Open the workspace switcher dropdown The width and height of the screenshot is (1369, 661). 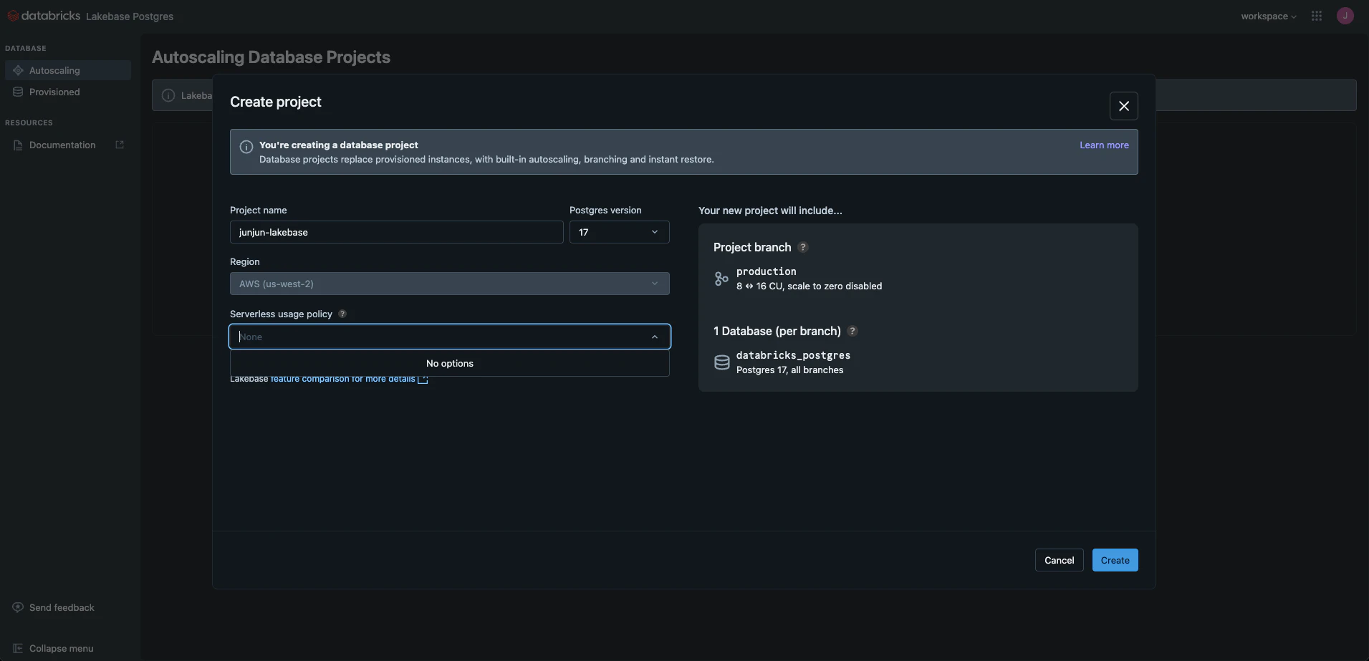[x=1269, y=16]
